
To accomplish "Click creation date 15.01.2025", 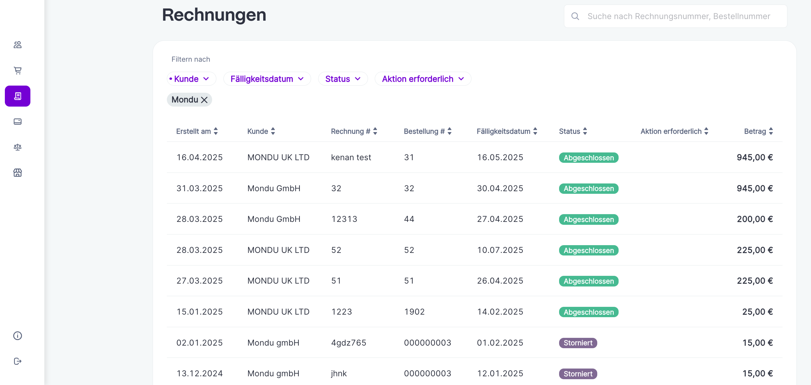I will 200,312.
